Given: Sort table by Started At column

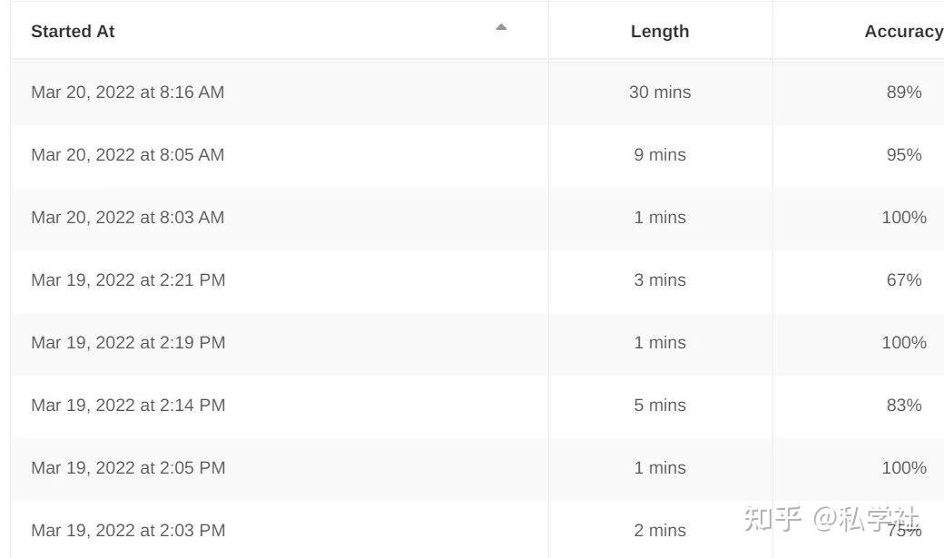Looking at the screenshot, I should [x=73, y=31].
